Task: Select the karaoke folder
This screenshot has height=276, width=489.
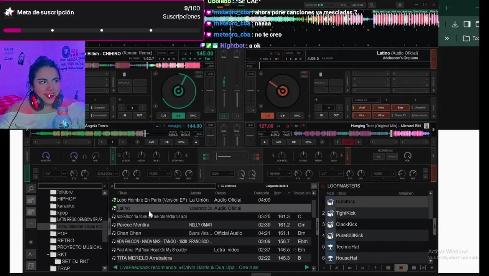Action: click(x=66, y=206)
